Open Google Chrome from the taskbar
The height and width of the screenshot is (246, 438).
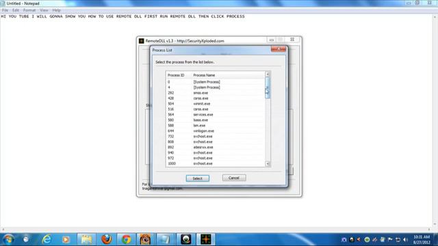[x=126, y=239]
